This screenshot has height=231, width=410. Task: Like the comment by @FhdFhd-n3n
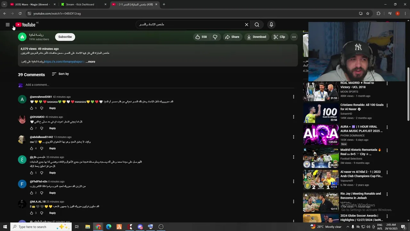click(31, 193)
